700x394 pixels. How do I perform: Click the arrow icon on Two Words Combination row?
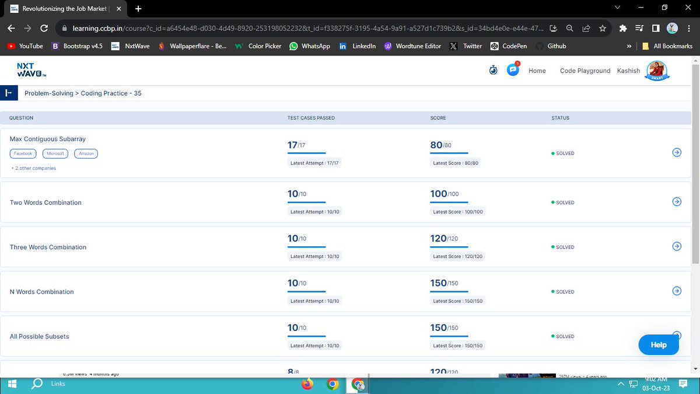point(677,201)
